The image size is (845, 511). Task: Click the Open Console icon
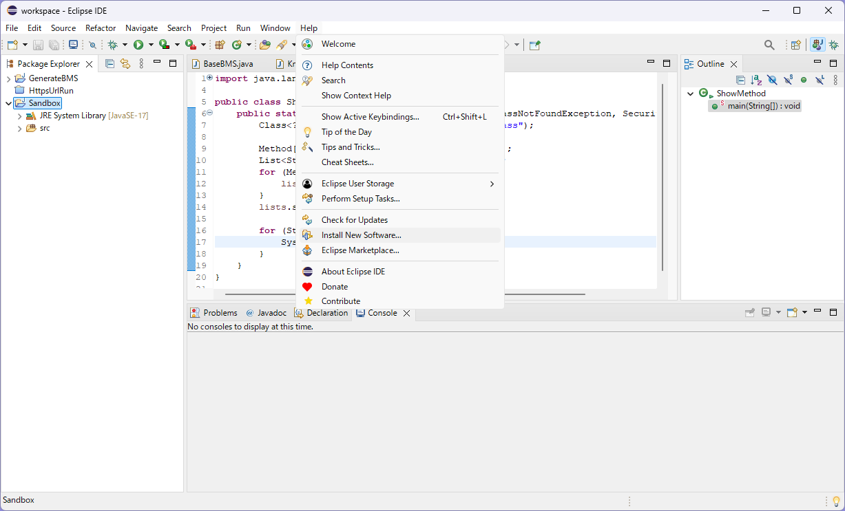point(792,312)
